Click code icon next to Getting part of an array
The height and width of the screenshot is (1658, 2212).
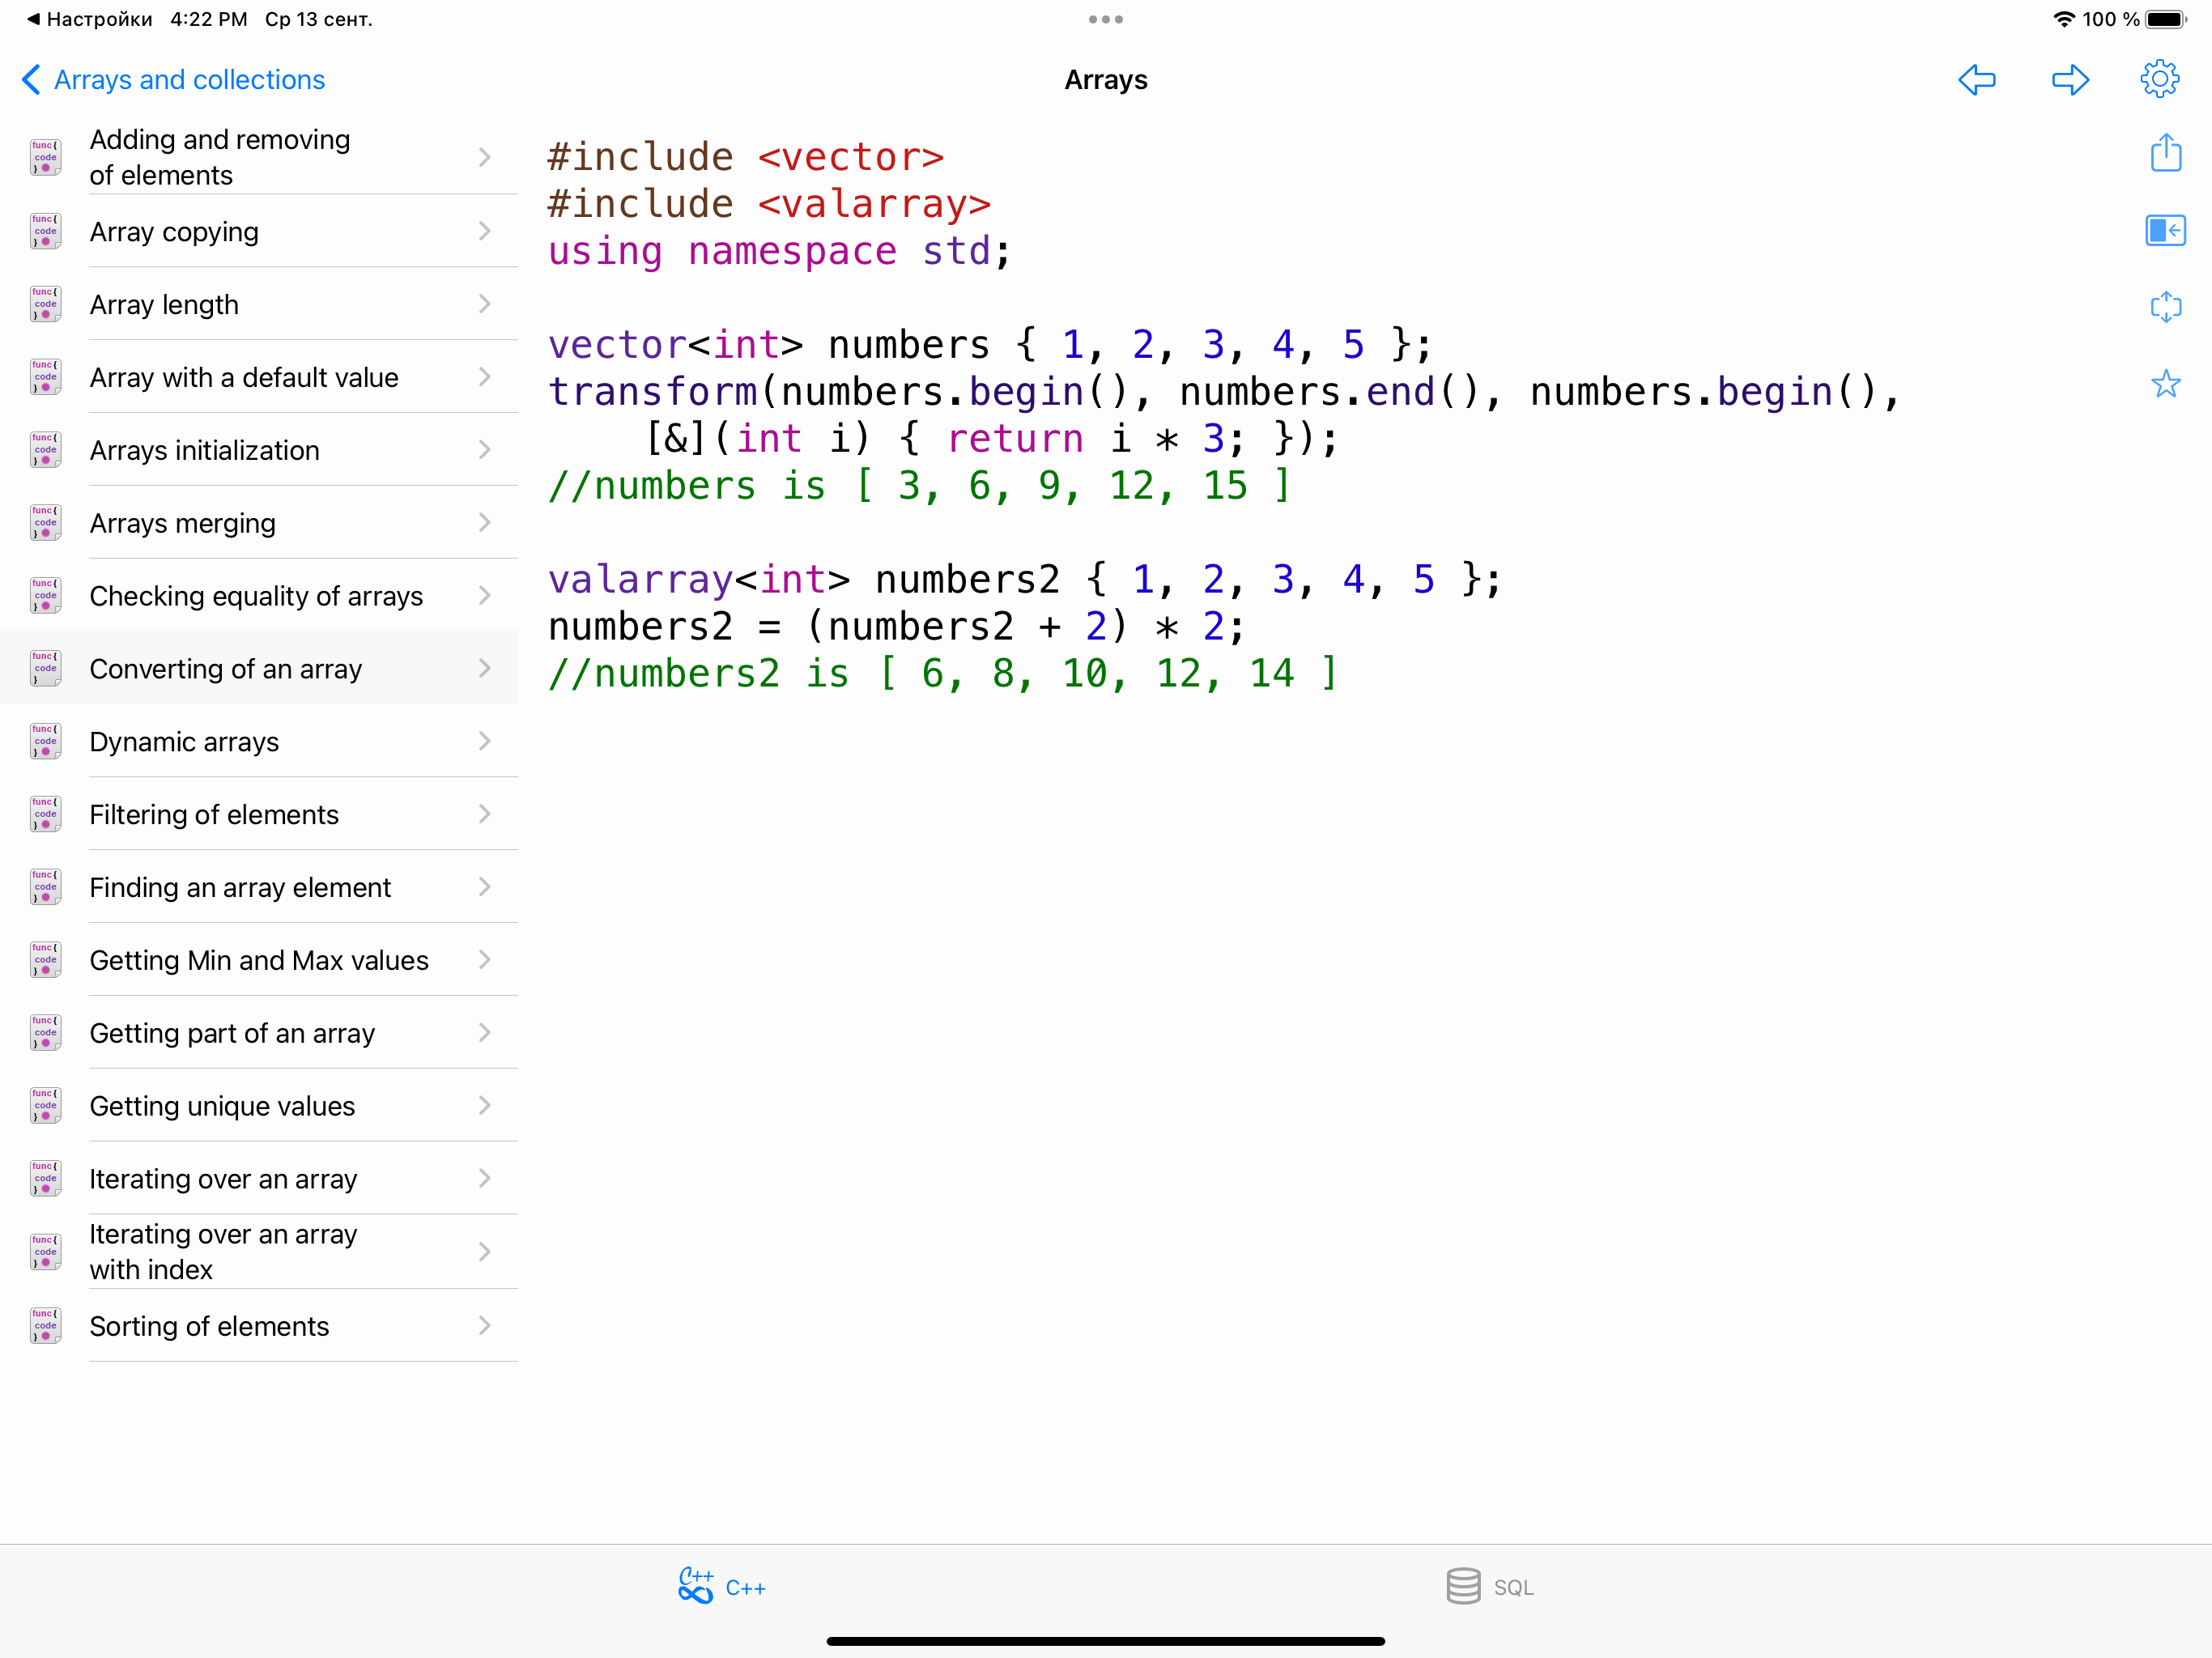tap(45, 1033)
